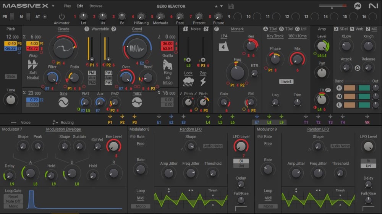This screenshot has height=214, width=382.
Task: Grab the P1 modulation drag handle
Action: point(110,117)
